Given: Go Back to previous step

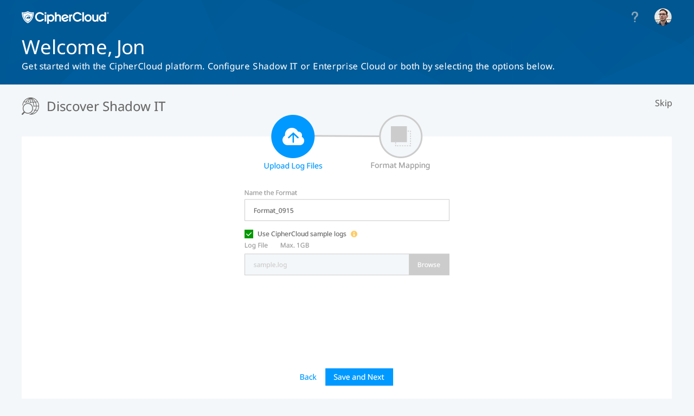Looking at the screenshot, I should pos(308,377).
